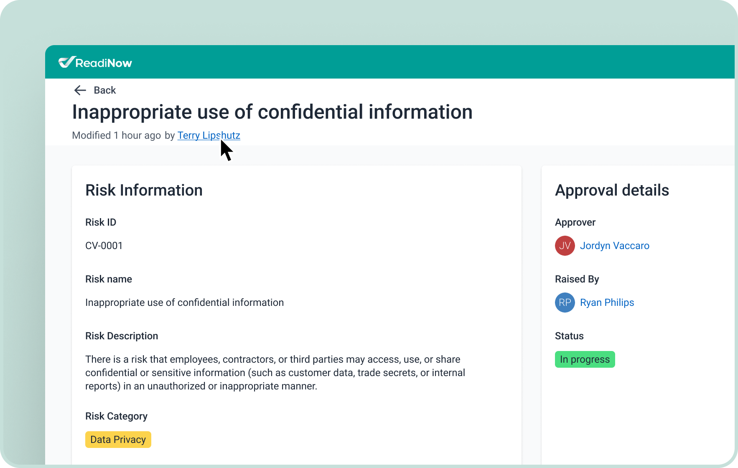Click the "Approver" field label
Image resolution: width=738 pixels, height=468 pixels.
575,222
